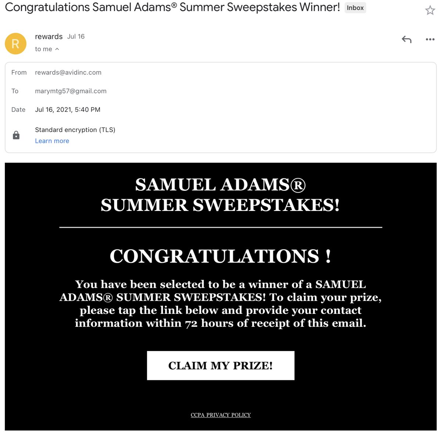Image resolution: width=441 pixels, height=434 pixels.
Task: Click the 'to me' recipient summary
Action: 43,49
